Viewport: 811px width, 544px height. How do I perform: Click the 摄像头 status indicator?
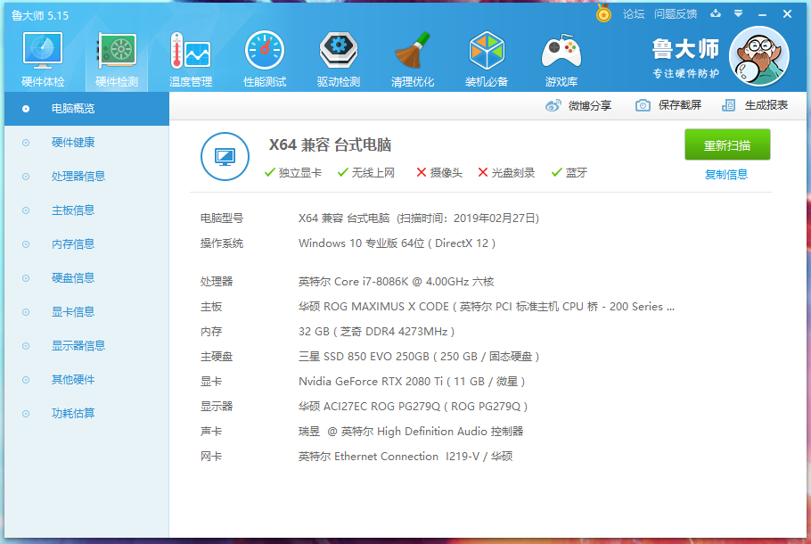pos(439,173)
